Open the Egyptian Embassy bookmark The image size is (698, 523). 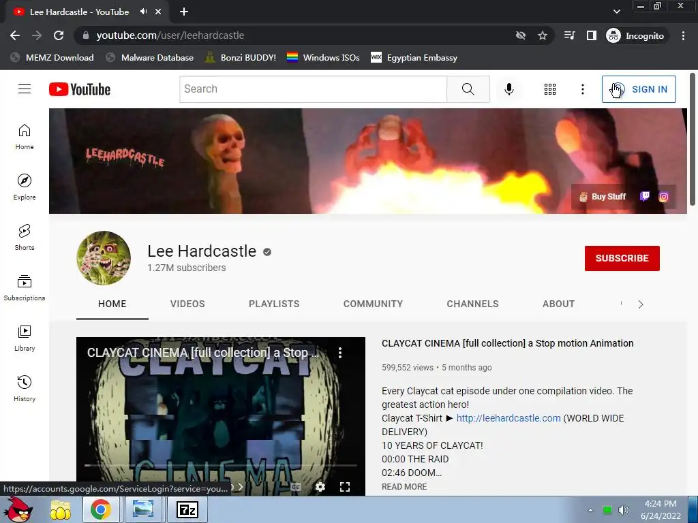point(414,57)
